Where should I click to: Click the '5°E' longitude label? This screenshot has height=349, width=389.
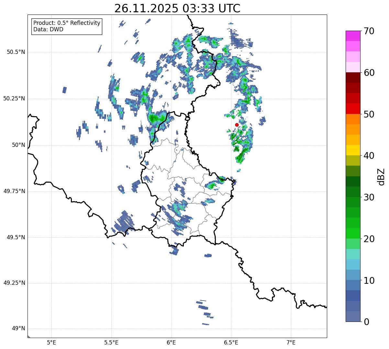point(51,343)
